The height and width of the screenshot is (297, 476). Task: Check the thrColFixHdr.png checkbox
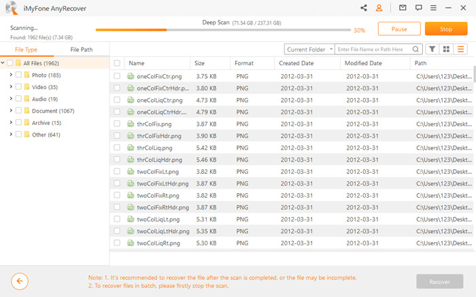tap(117, 136)
